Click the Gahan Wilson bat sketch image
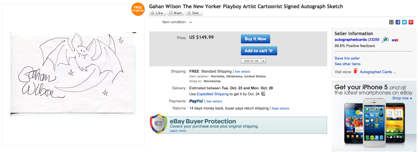Image resolution: width=418 pixels, height=152 pixels. click(73, 74)
